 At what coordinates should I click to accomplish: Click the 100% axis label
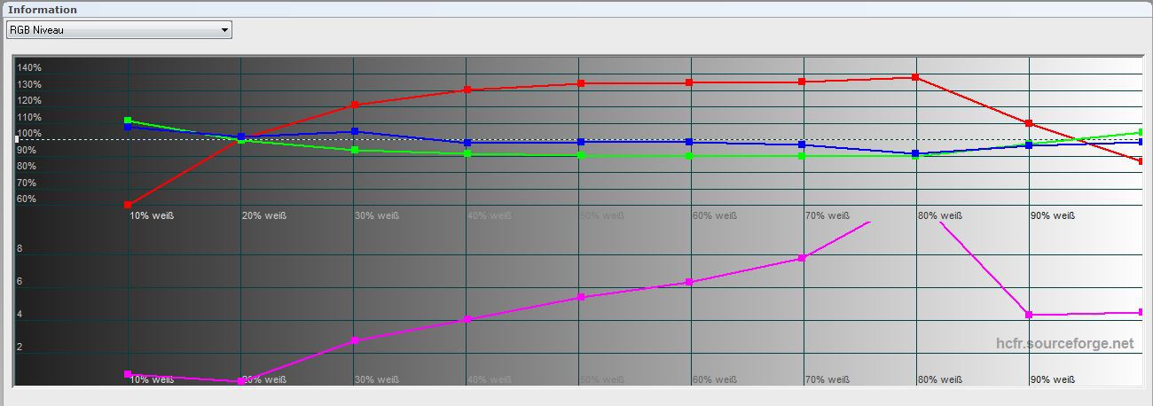(29, 133)
